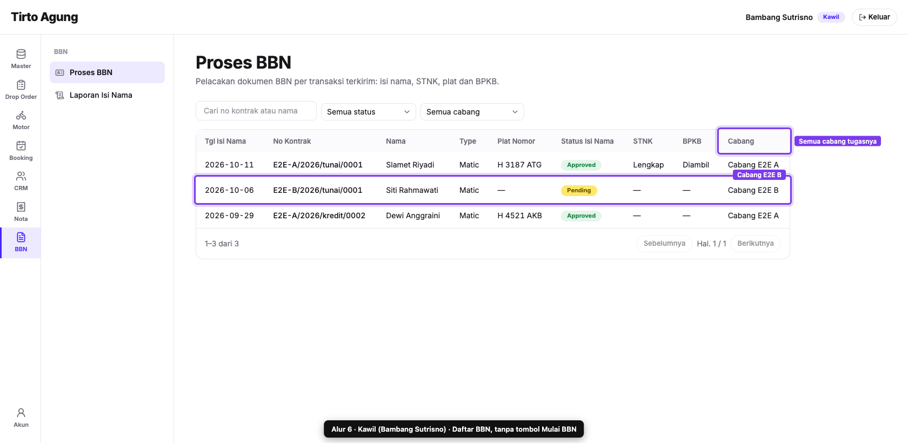Image resolution: width=908 pixels, height=443 pixels.
Task: Expand the Semua cabang dropdown
Action: [x=472, y=112]
